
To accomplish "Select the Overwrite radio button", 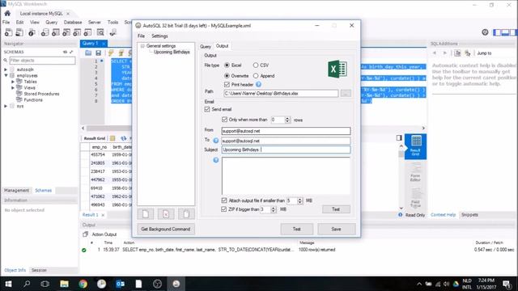I will pos(227,76).
